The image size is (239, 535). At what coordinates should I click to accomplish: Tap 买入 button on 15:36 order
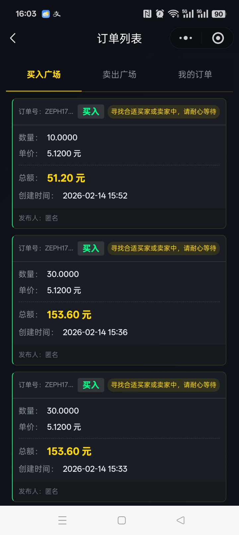pyautogui.click(x=91, y=248)
